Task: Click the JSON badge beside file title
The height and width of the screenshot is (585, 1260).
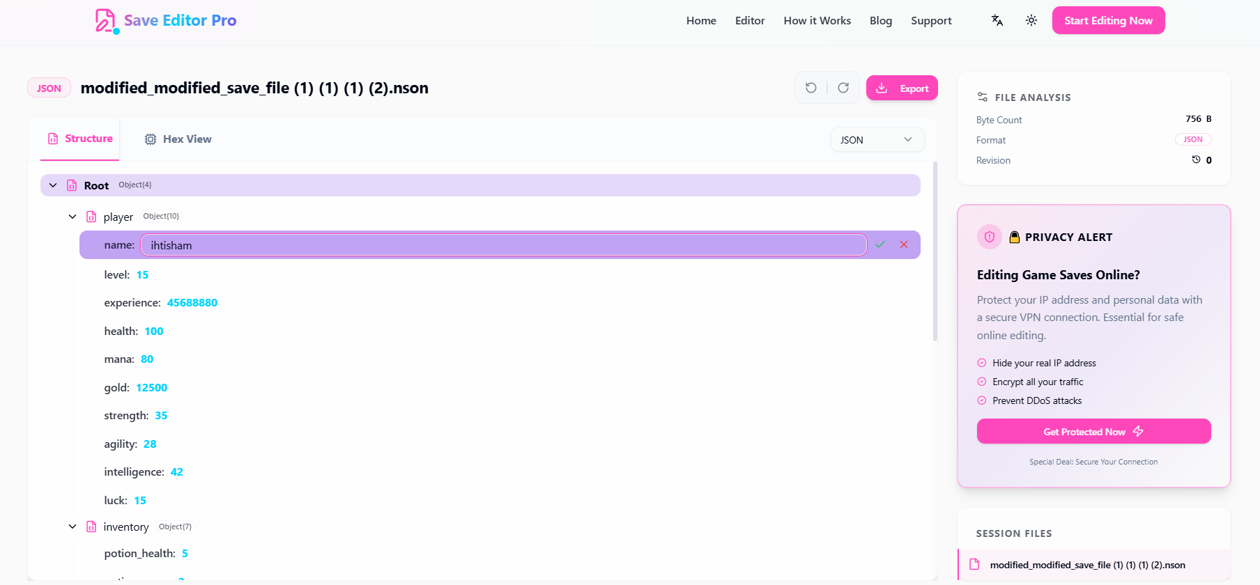Action: [x=49, y=88]
